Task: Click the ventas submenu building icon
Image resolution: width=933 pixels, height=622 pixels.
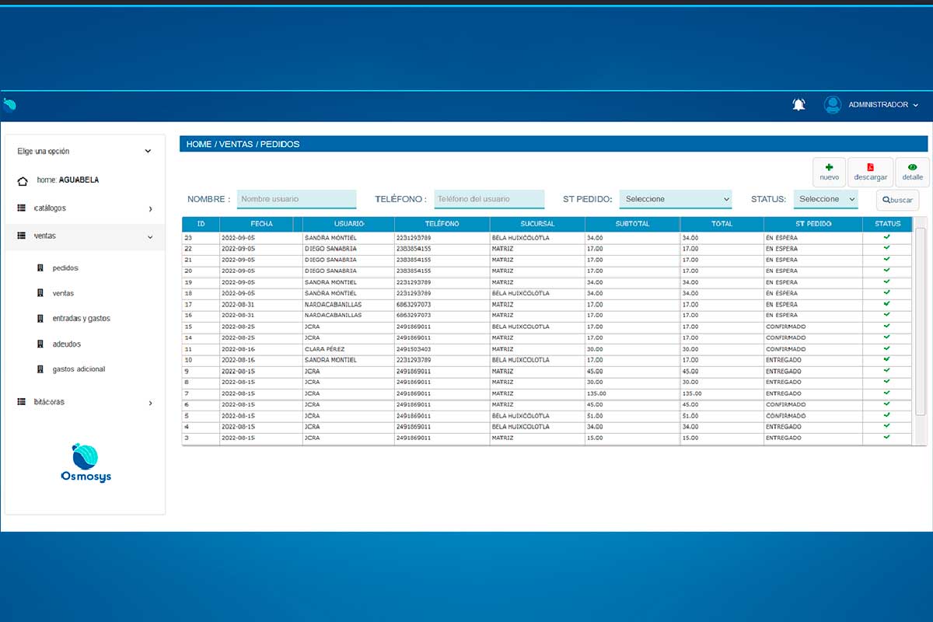Action: (x=40, y=293)
